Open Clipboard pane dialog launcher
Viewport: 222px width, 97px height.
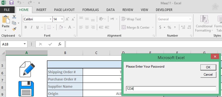[x=19, y=36]
